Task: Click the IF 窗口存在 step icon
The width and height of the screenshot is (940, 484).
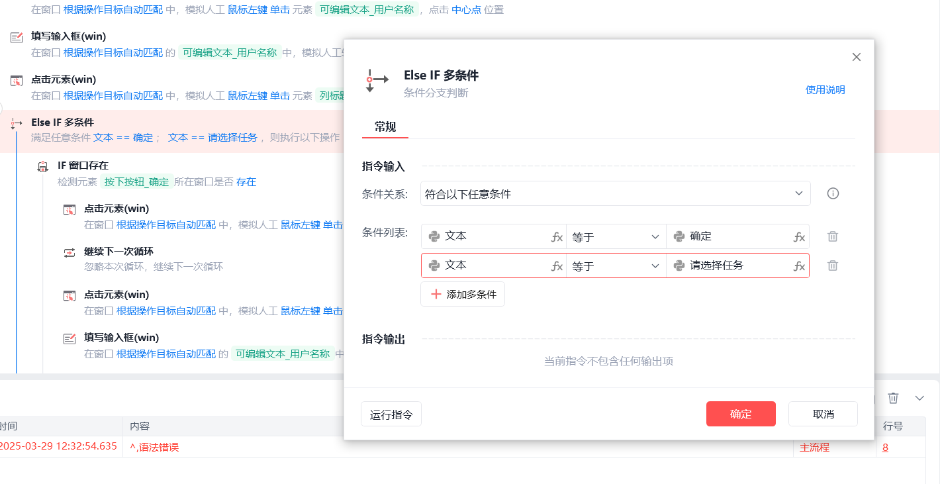Action: point(43,167)
